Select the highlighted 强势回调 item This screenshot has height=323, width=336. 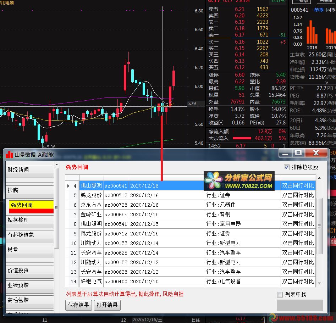(x=31, y=207)
